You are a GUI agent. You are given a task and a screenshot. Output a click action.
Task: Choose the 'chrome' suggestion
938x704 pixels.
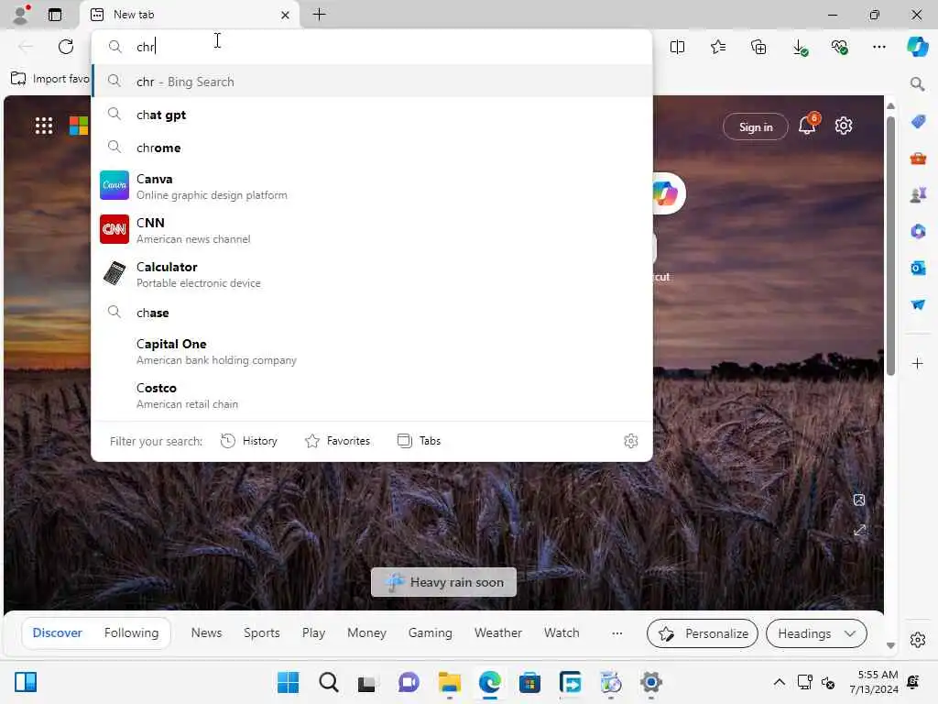coord(372,148)
